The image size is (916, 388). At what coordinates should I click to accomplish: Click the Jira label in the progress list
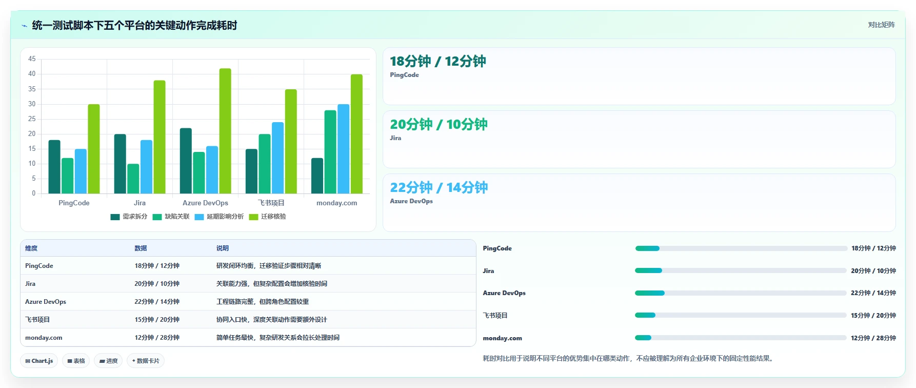tap(488, 271)
